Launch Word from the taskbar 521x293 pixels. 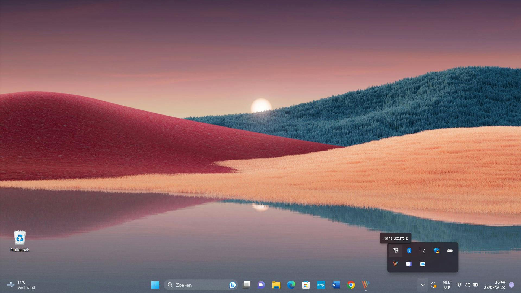[x=336, y=285]
